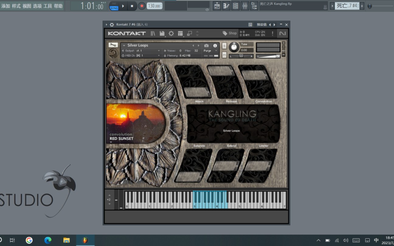Open system volume tray icon
This screenshot has width=394, height=246.
tap(346, 241)
